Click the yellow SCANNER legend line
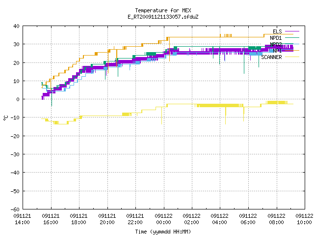Viewport: 314px width, 236px height. [x=292, y=57]
